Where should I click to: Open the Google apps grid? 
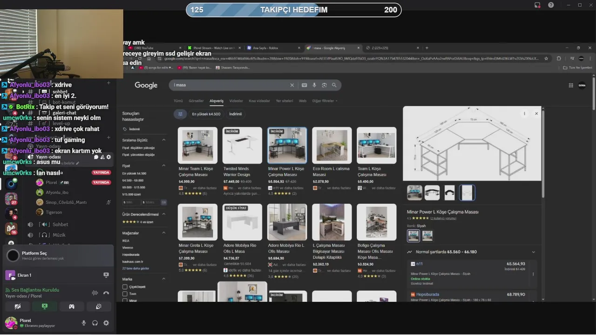click(x=571, y=85)
